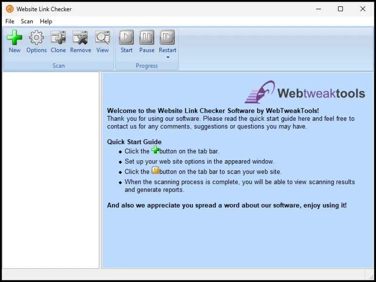Click the "And also we appreciate" closing line
This screenshot has width=376, height=282.
[x=227, y=205]
